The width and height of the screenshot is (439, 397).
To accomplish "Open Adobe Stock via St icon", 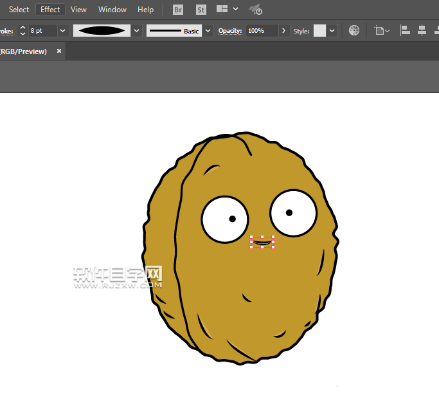I will point(201,10).
